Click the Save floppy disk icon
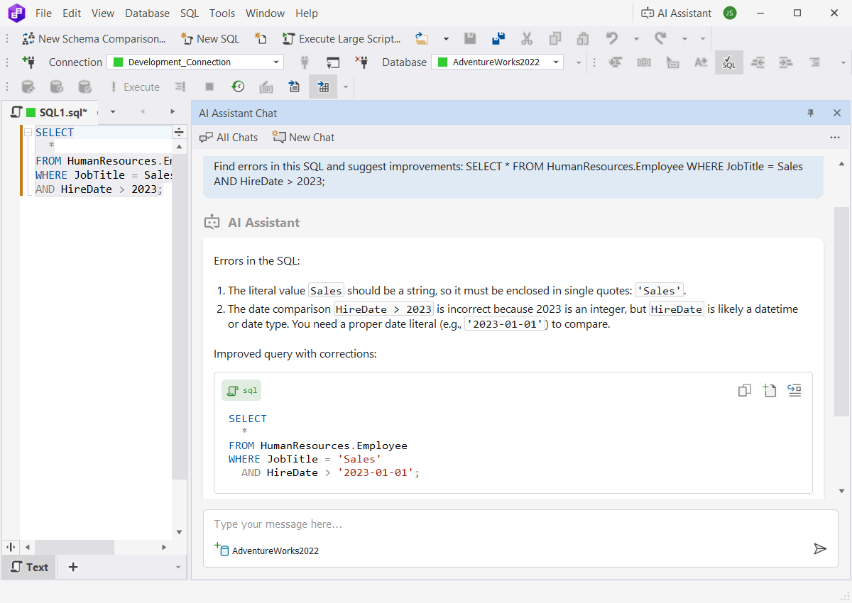The width and height of the screenshot is (852, 603). (470, 39)
